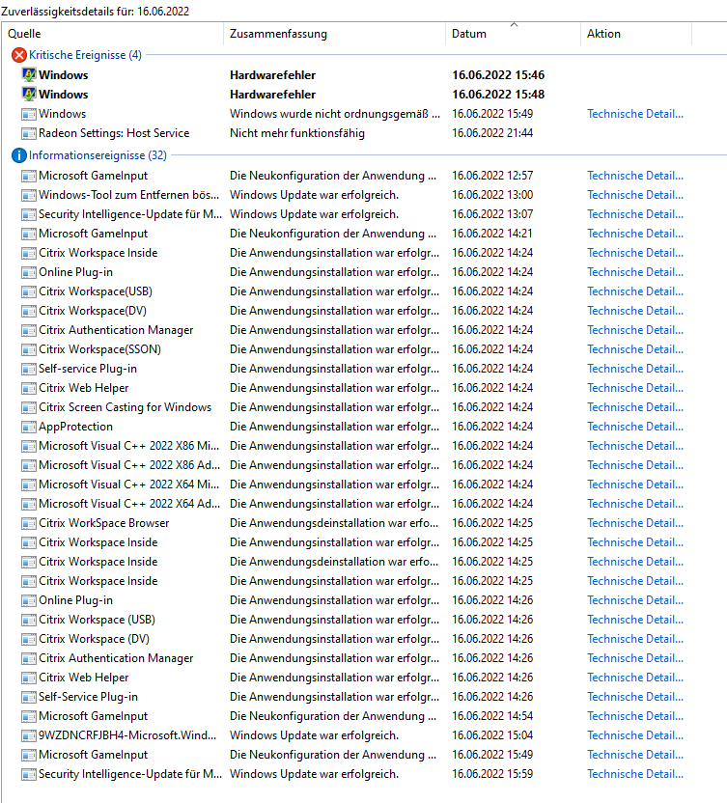Select 'Radeon Settings: Host Service' source name

coord(114,133)
